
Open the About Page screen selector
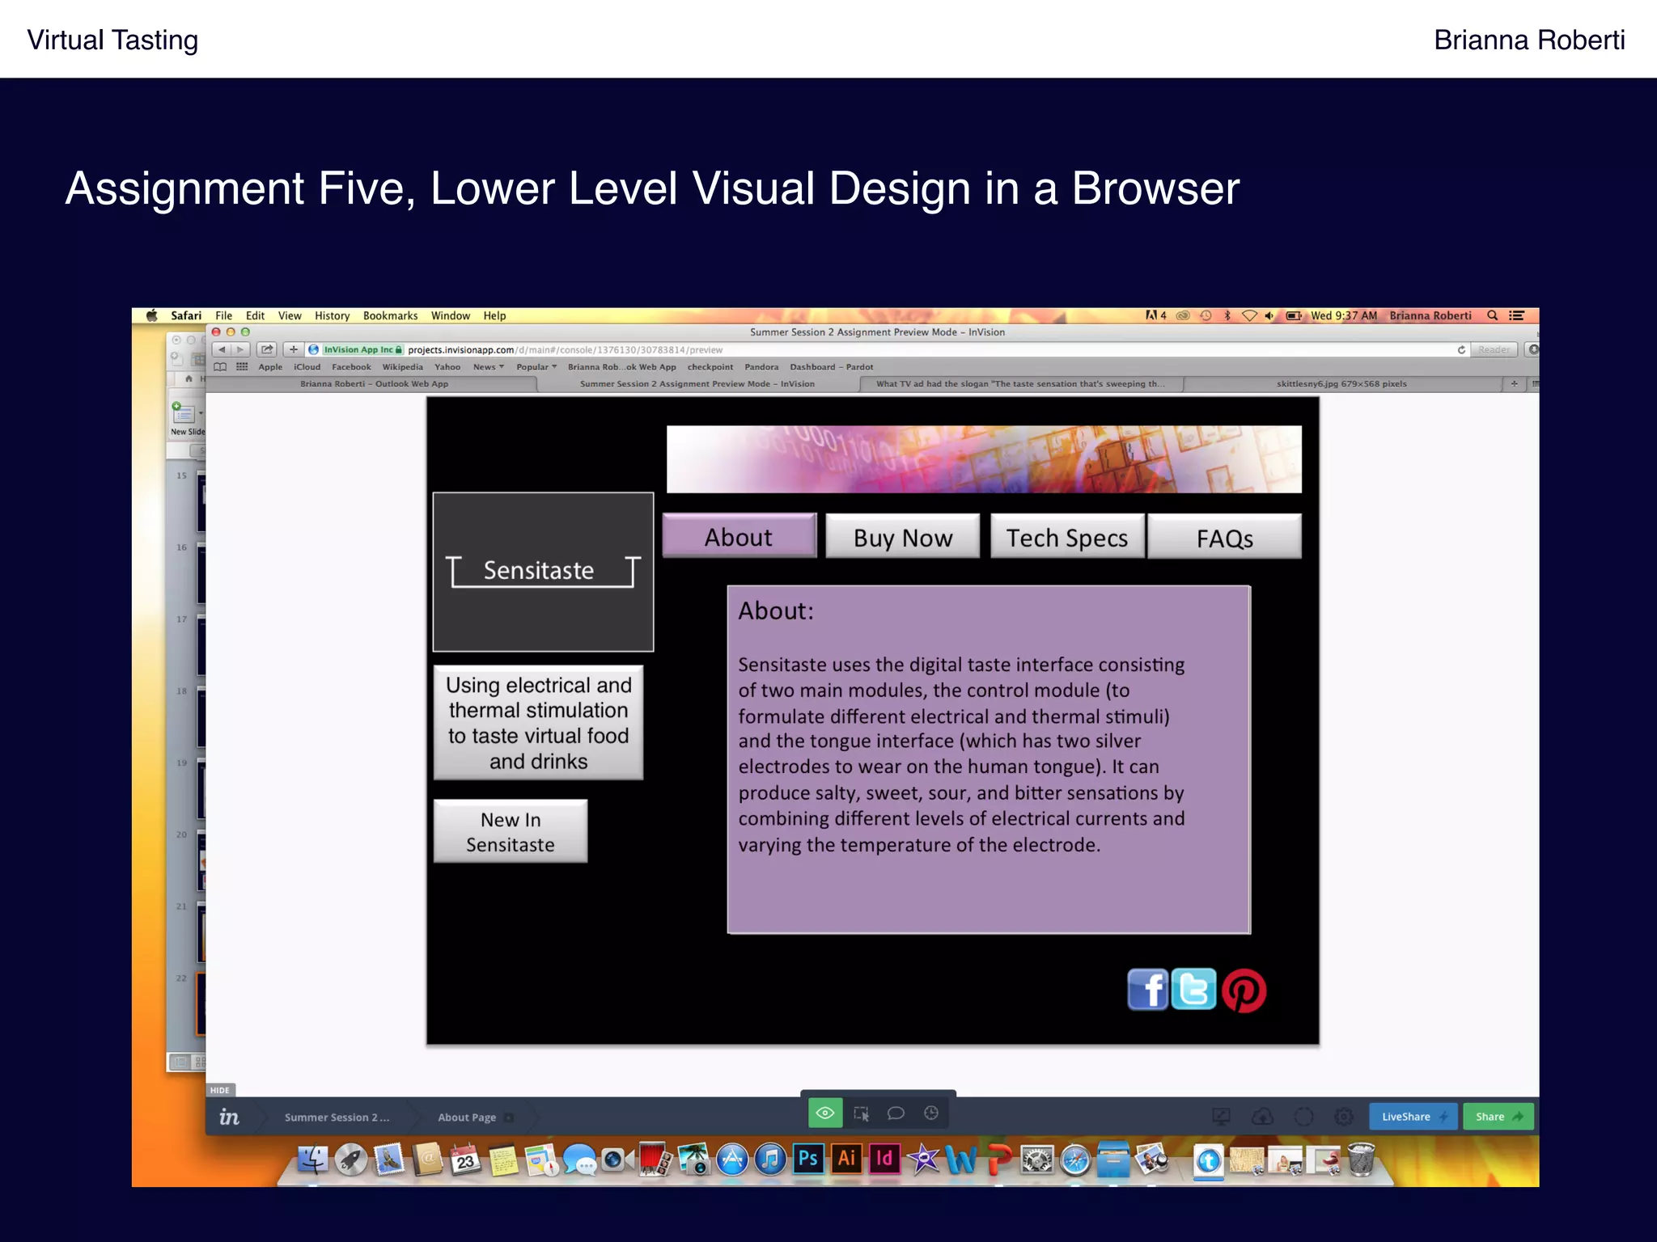[475, 1117]
